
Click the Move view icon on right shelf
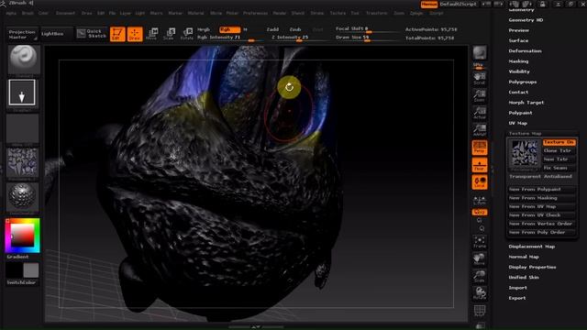(x=479, y=259)
